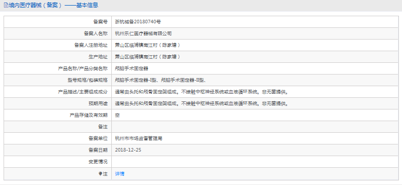
Task: Click the 备案人名称 field label
Action: (x=96, y=33)
